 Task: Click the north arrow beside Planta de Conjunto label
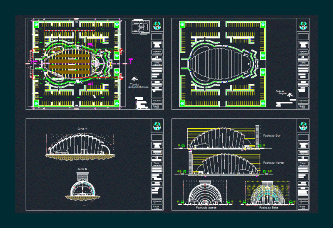290,95
